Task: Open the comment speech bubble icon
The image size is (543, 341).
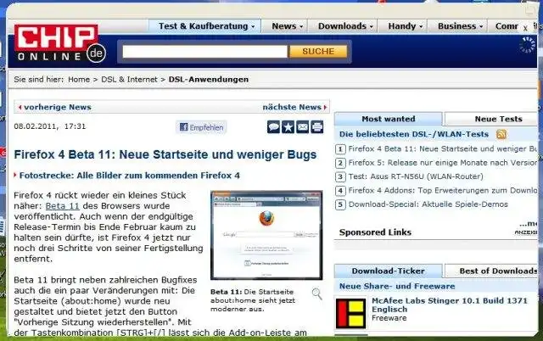Action: pos(273,127)
